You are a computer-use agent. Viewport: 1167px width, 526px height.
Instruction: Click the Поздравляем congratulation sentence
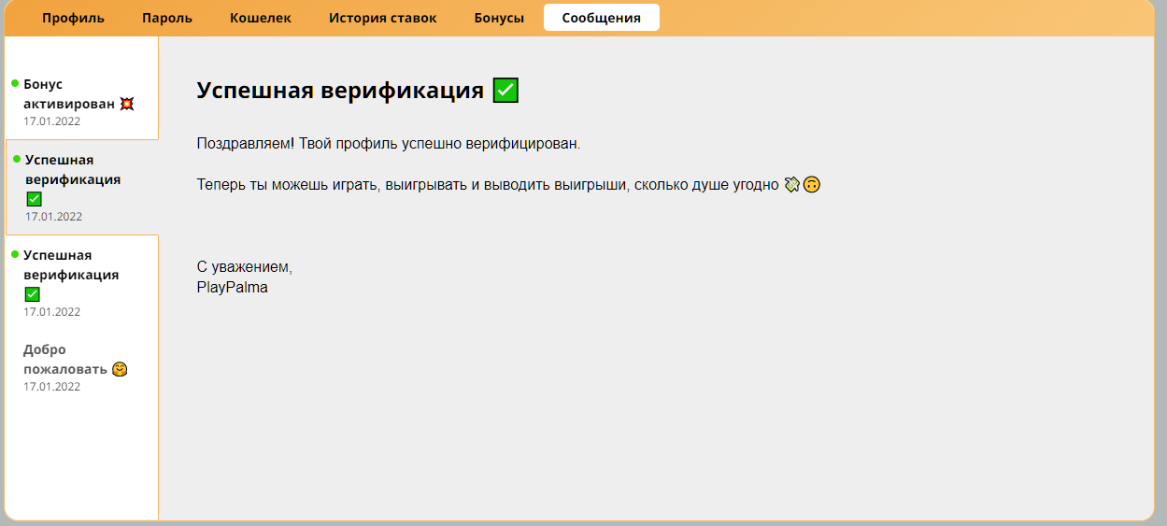(x=389, y=144)
